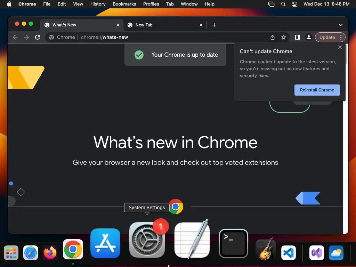Image resolution: width=356 pixels, height=267 pixels.
Task: Open Chrome's three-dot menu
Action: pos(341,37)
